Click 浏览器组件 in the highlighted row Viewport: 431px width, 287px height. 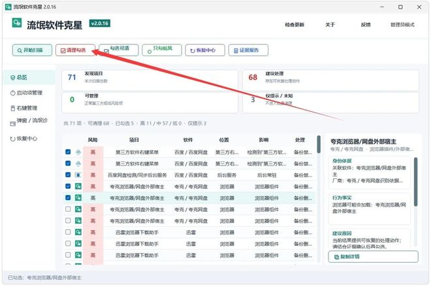tap(266, 198)
